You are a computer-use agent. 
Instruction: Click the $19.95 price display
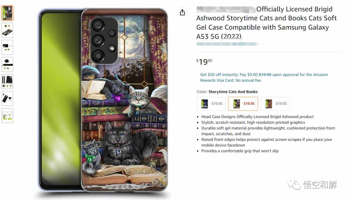204,61
